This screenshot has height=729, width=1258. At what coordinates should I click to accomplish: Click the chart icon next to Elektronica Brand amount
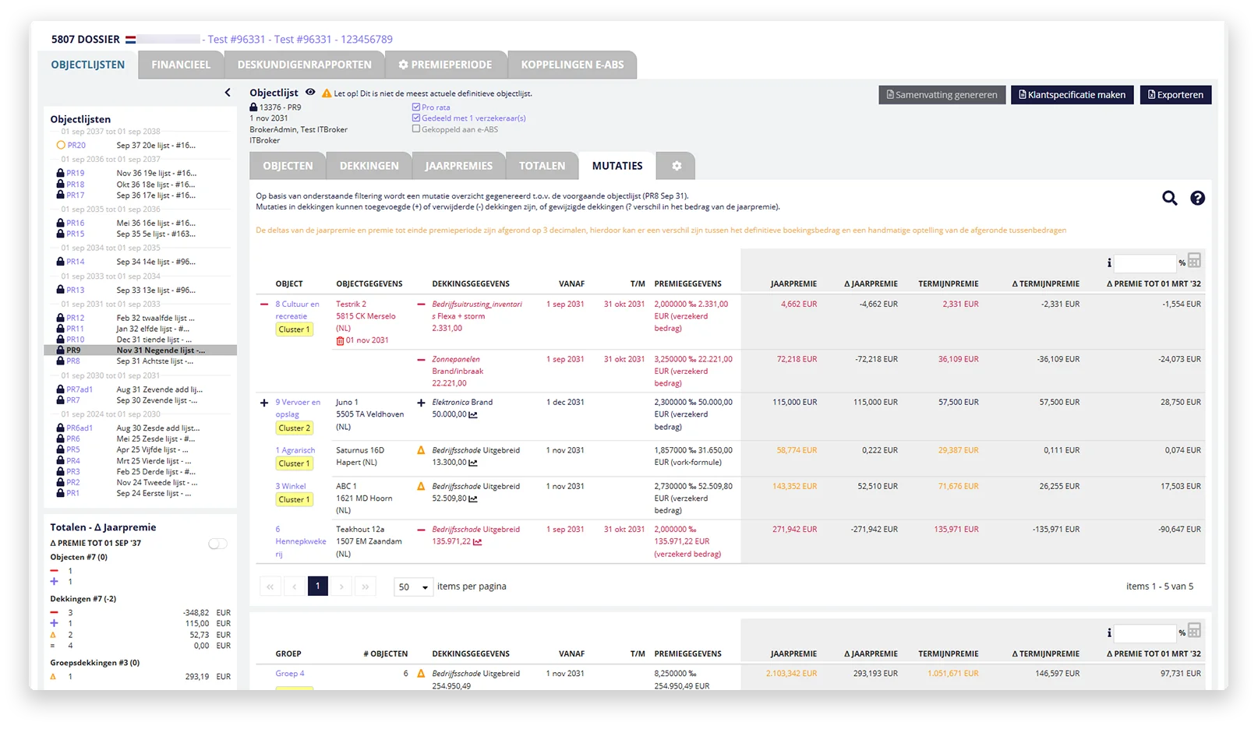coord(473,415)
